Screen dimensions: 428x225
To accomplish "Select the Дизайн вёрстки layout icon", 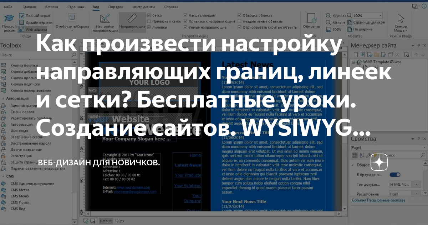I will (x=21, y=22).
